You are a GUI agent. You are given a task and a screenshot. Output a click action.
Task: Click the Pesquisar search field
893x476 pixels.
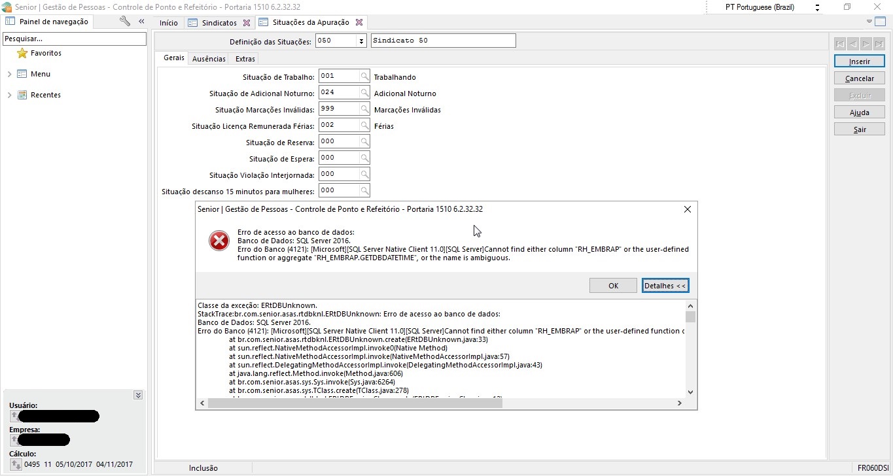pos(74,39)
